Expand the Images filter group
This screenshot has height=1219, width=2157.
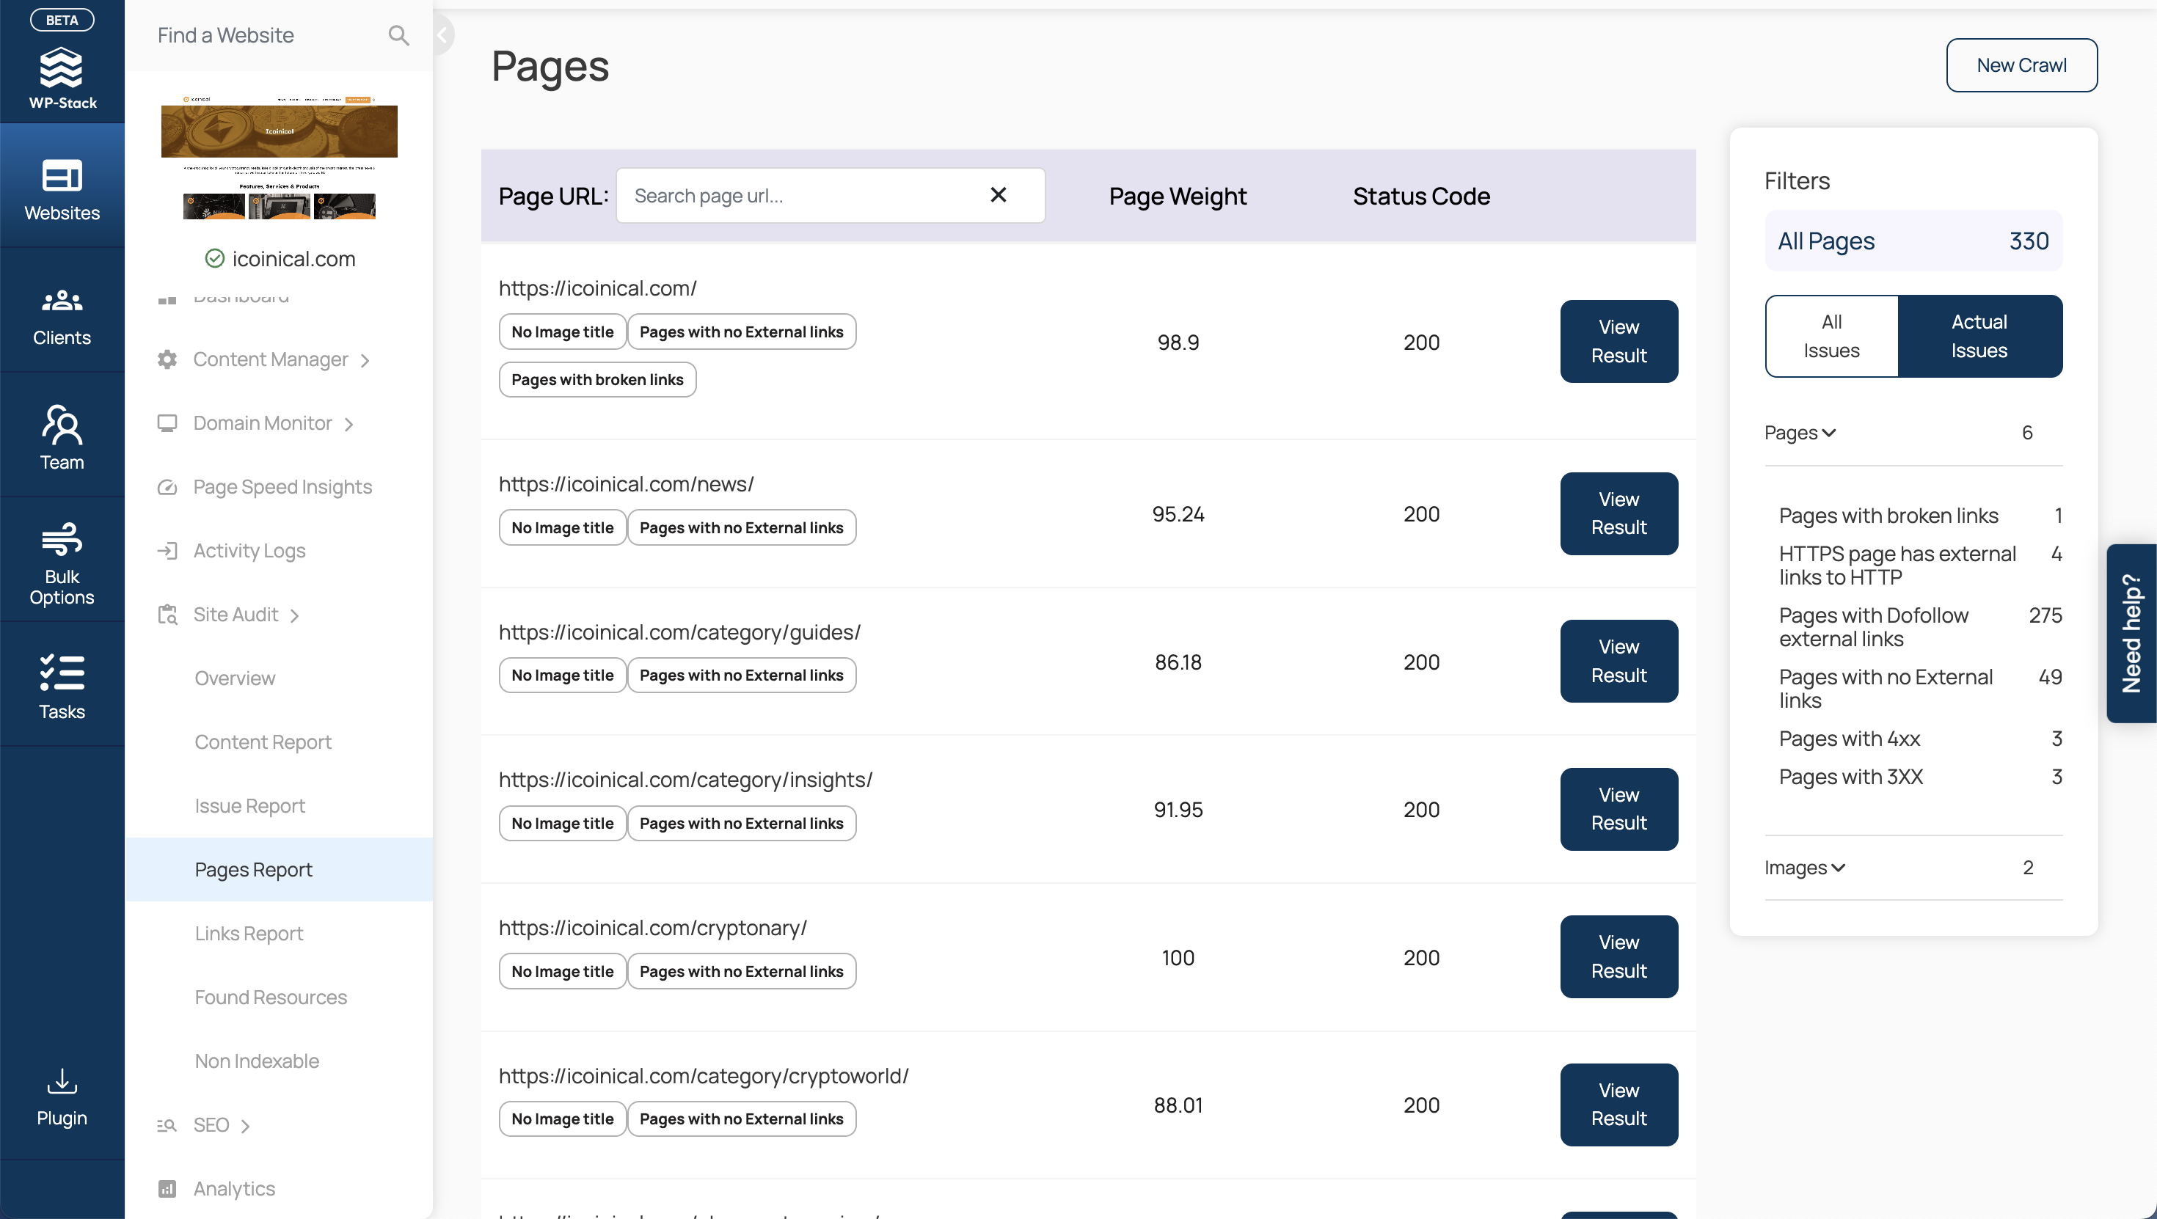point(1805,868)
